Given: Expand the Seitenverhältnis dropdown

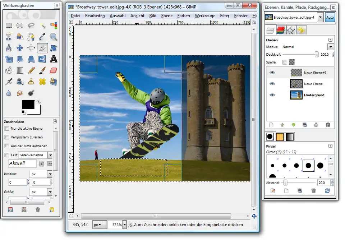Looking at the screenshot, I should point(50,155).
